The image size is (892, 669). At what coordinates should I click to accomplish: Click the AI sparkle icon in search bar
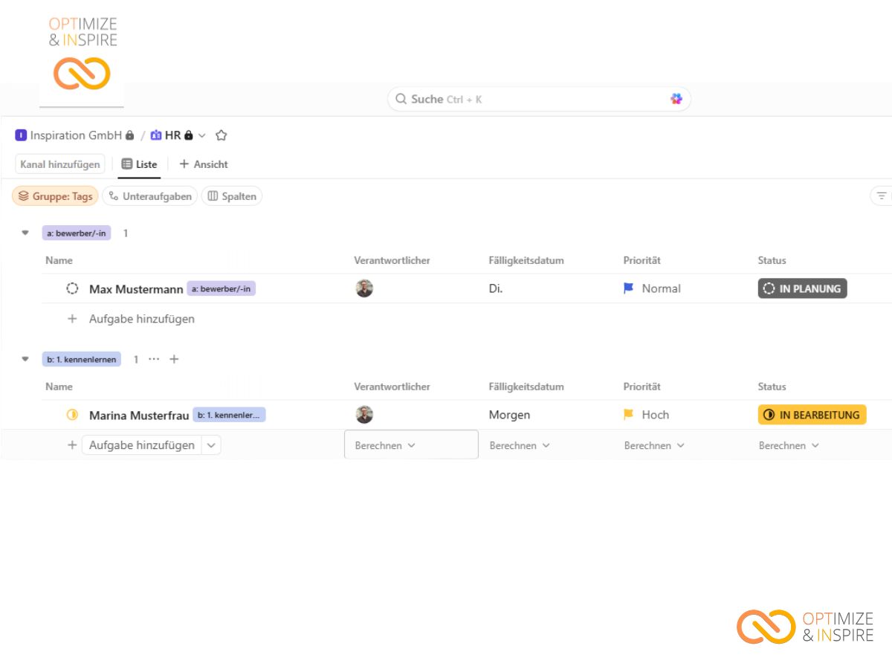click(x=676, y=99)
